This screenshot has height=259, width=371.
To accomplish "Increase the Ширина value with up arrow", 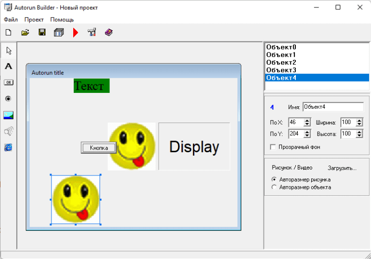I will pos(360,120).
